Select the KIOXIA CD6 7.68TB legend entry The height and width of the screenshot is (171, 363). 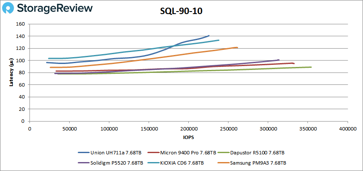(x=175, y=163)
